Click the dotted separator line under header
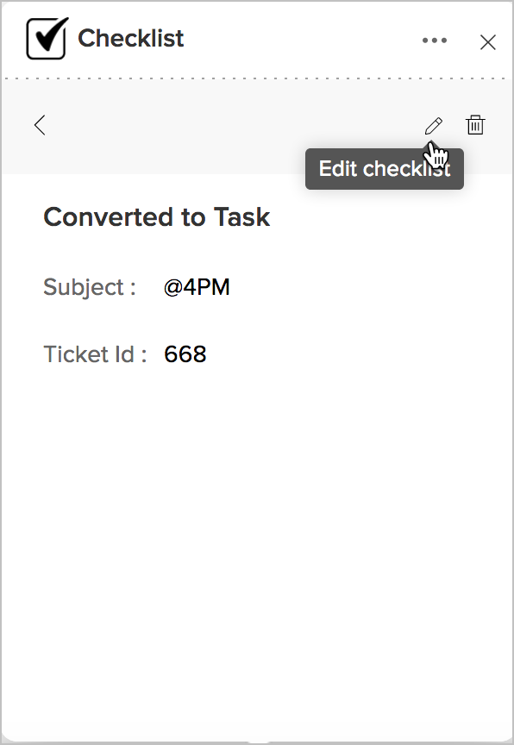This screenshot has height=745, width=514. pos(256,78)
